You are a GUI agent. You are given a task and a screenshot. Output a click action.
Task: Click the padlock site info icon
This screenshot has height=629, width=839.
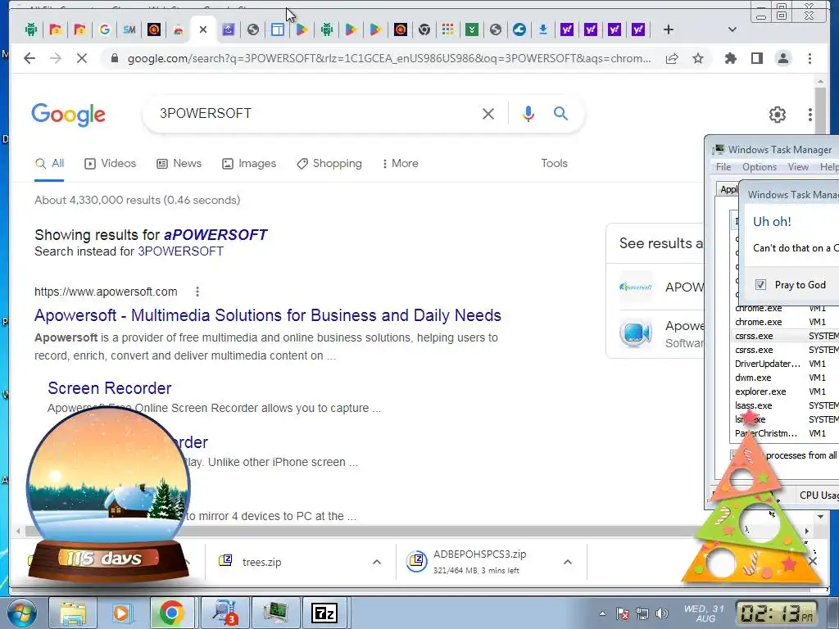114,58
